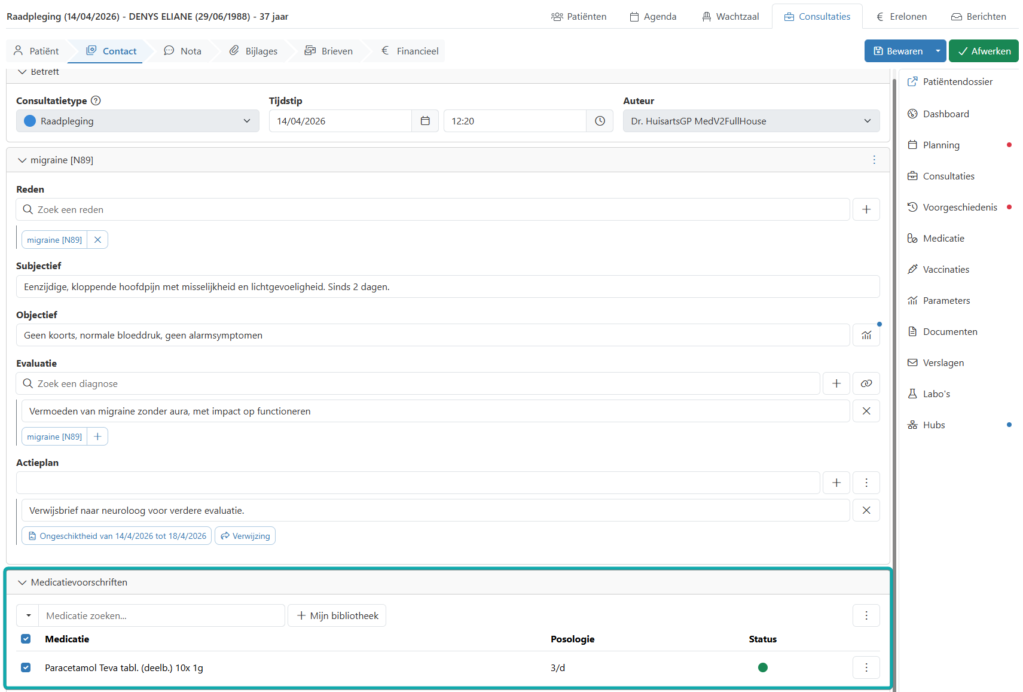Click the clock time picker icon

tap(600, 121)
